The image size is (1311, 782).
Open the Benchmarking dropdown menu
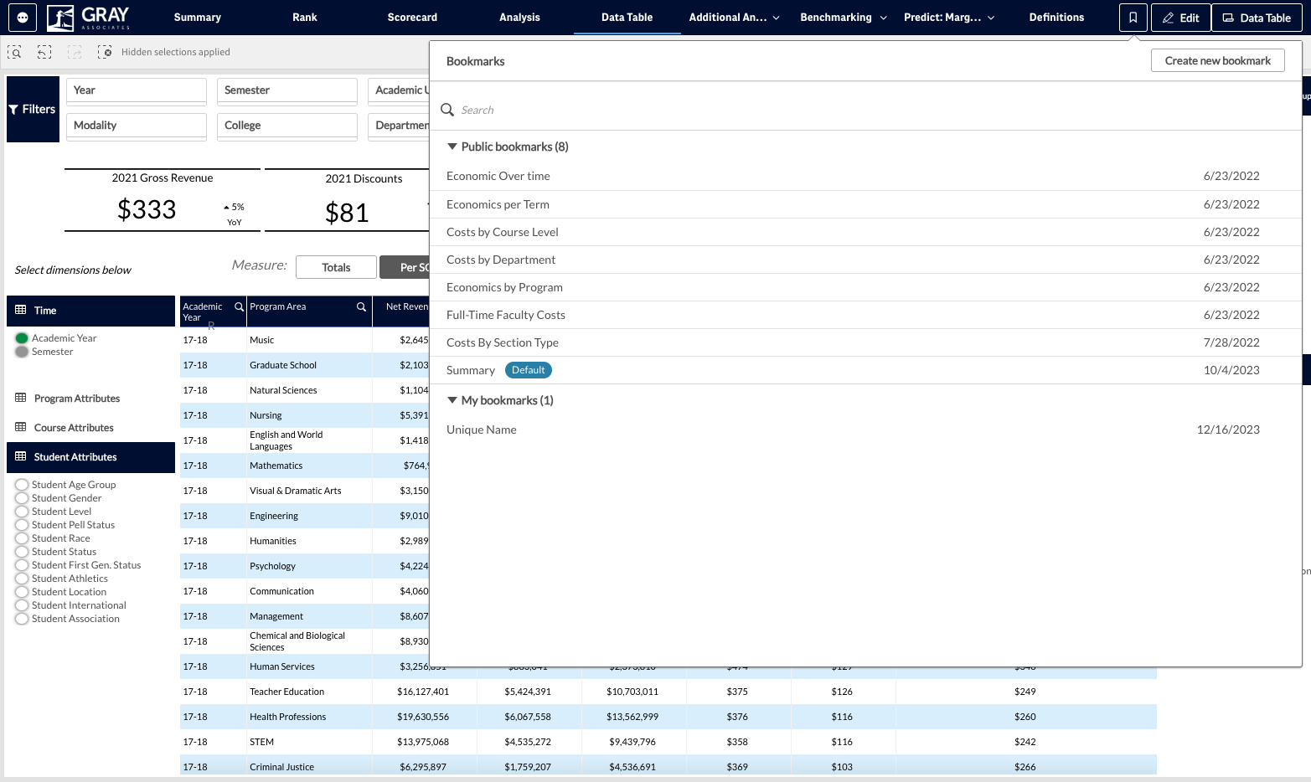[844, 18]
